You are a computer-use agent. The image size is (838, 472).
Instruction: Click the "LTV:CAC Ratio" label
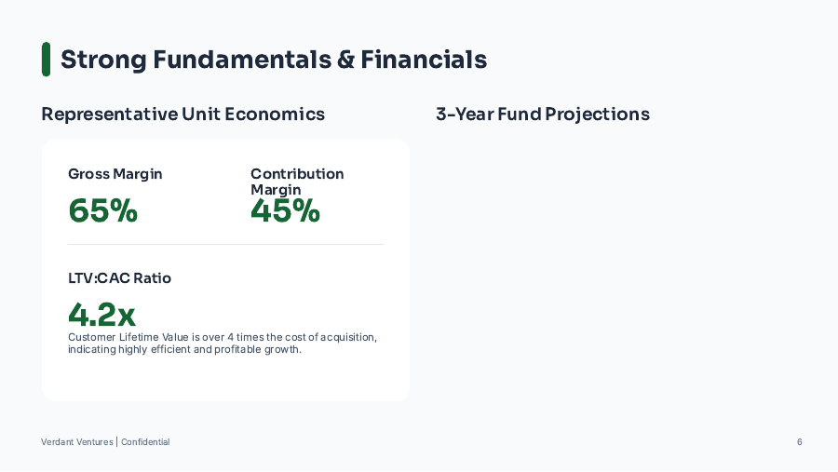click(120, 278)
